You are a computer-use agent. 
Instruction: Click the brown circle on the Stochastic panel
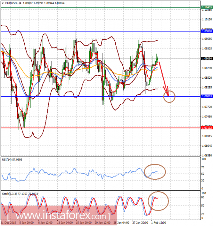[158, 201]
